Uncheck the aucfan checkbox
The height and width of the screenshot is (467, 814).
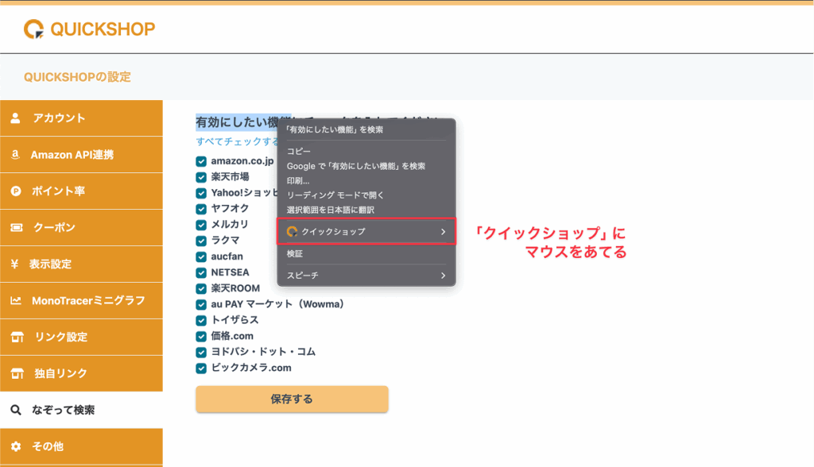click(201, 257)
